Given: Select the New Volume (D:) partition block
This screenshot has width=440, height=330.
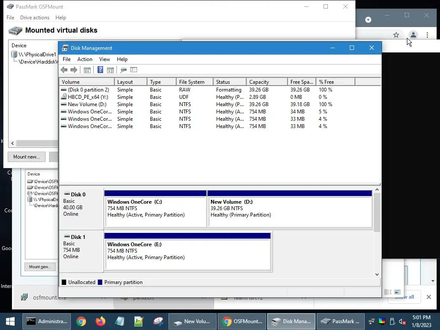Looking at the screenshot, I should coord(290,209).
